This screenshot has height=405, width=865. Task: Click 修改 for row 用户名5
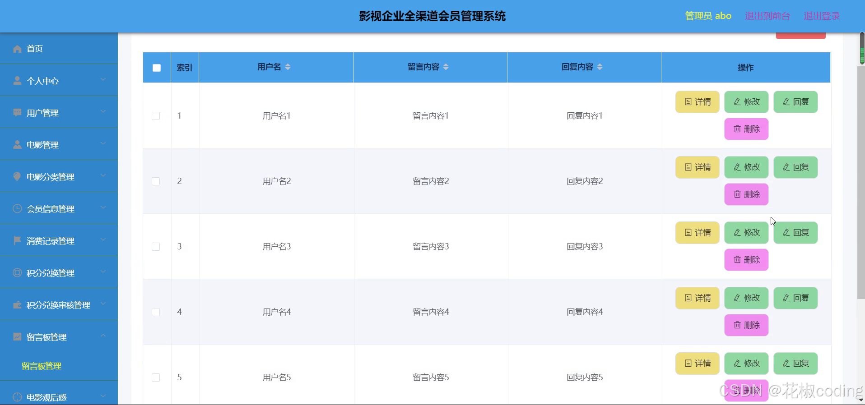(746, 364)
